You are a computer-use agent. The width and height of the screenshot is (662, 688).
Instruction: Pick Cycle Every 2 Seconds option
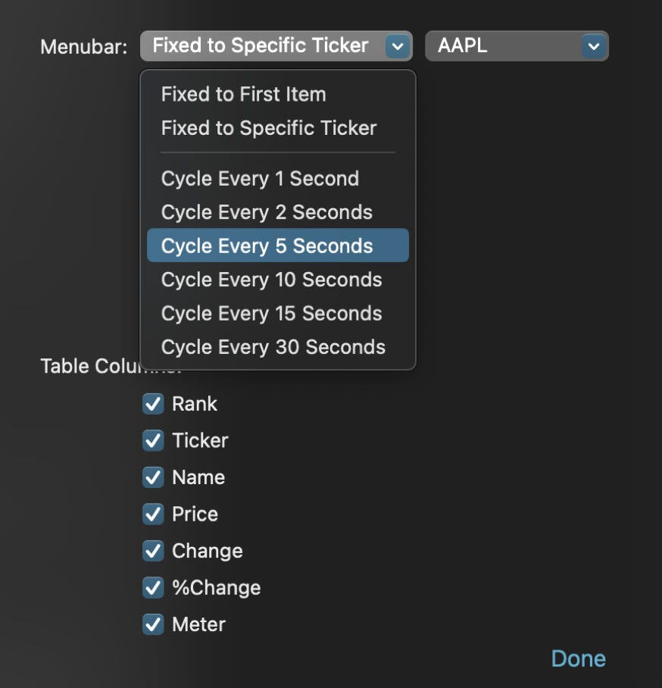coord(267,212)
